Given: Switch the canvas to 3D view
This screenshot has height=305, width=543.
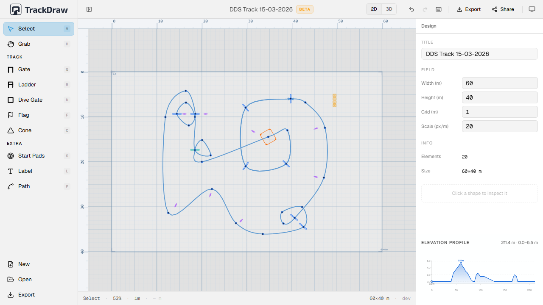Looking at the screenshot, I should point(389,9).
